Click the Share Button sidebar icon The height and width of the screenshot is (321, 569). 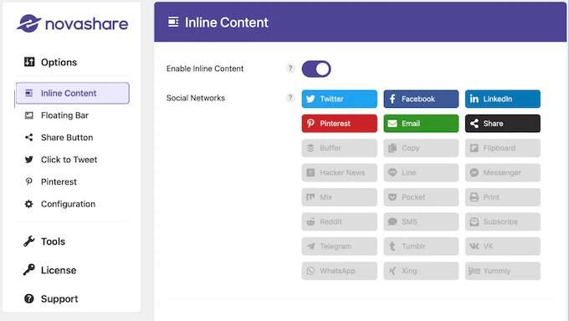[x=29, y=137]
